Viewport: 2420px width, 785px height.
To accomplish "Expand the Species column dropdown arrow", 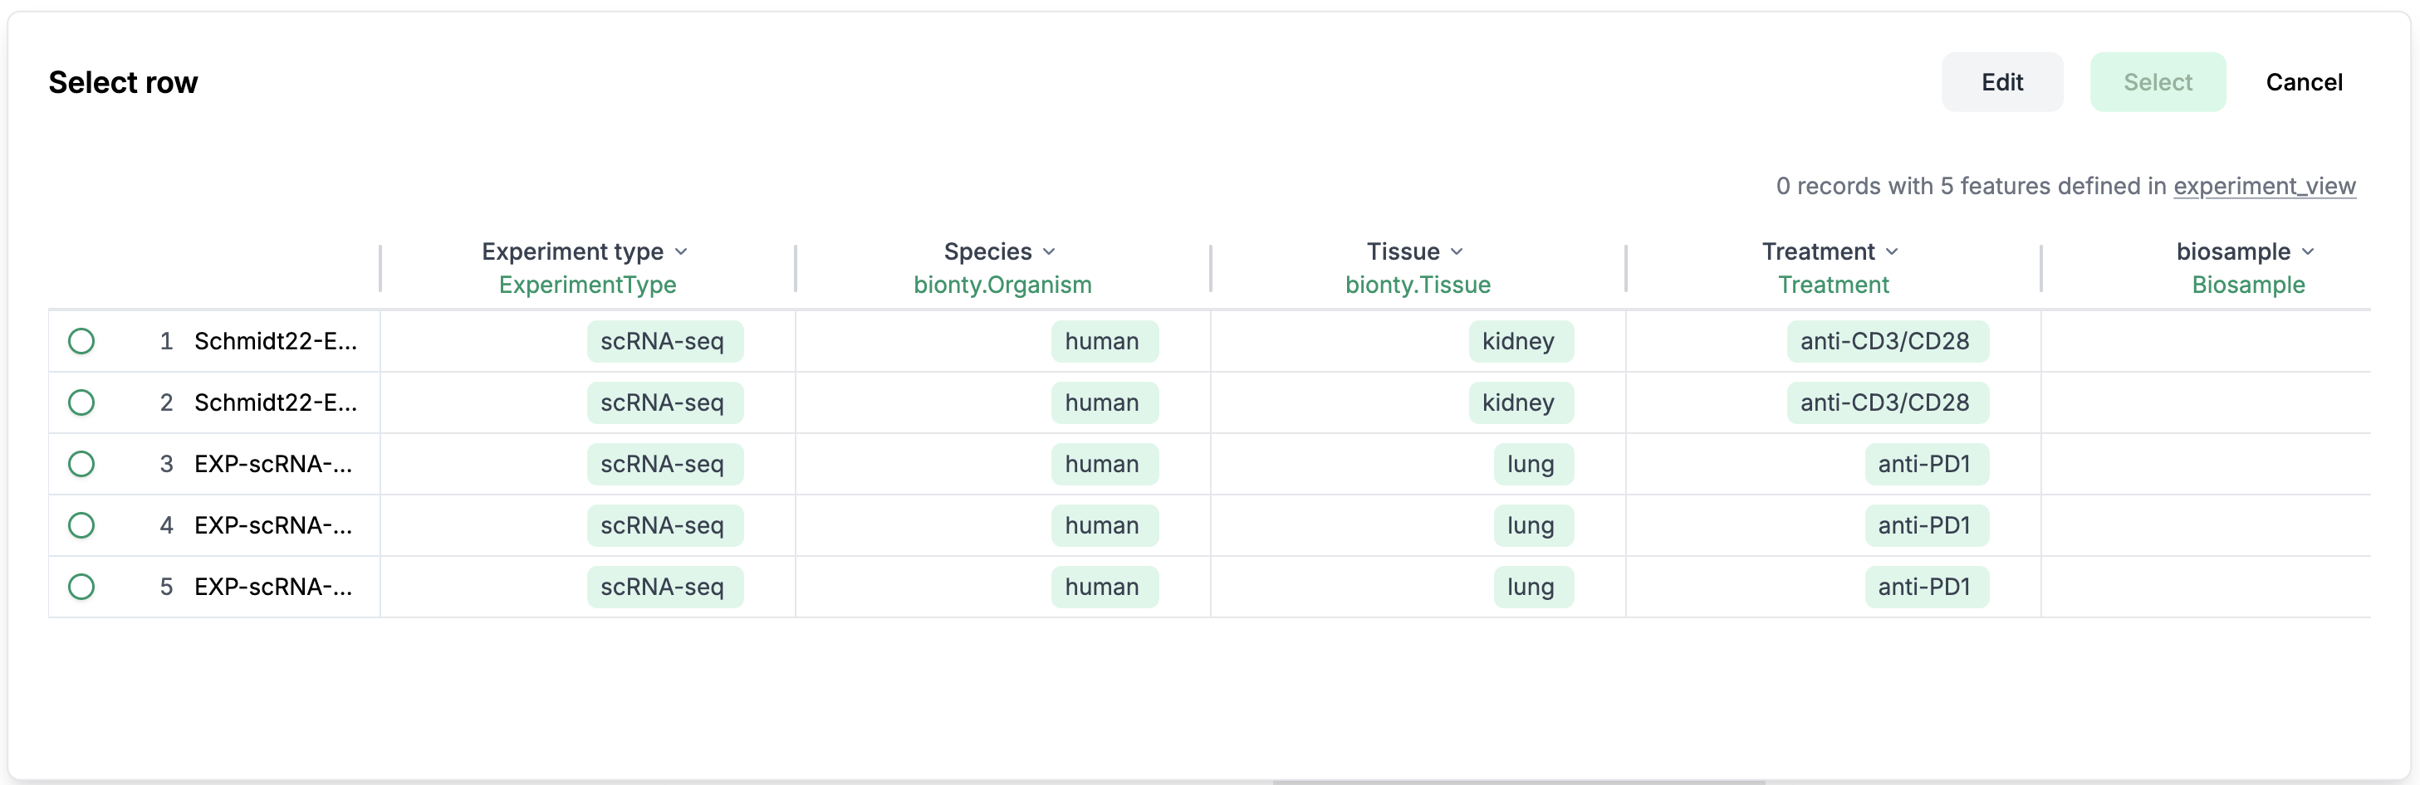I will (1050, 251).
